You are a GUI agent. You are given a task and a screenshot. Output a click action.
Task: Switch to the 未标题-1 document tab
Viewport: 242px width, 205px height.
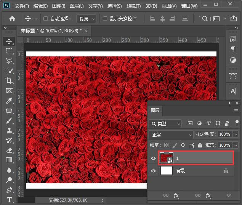(51, 31)
